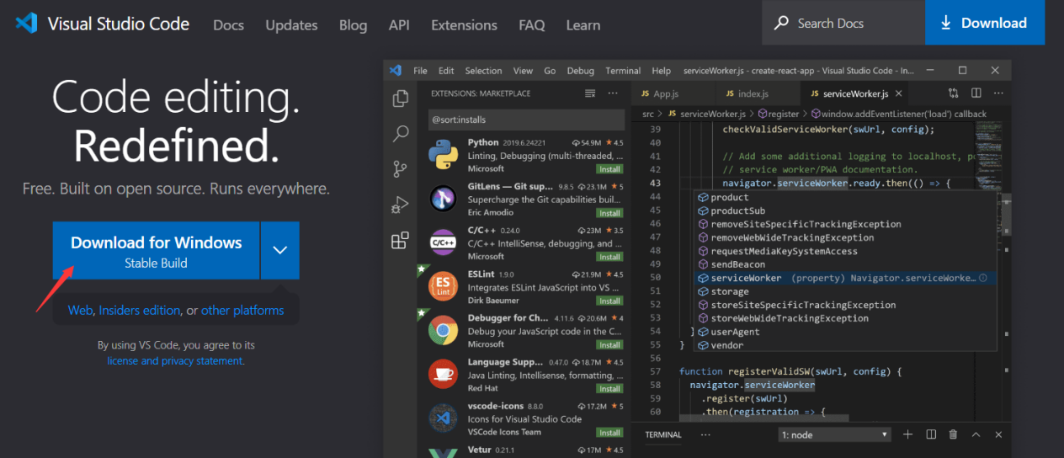Open the Source Control icon in the activity bar

click(401, 169)
